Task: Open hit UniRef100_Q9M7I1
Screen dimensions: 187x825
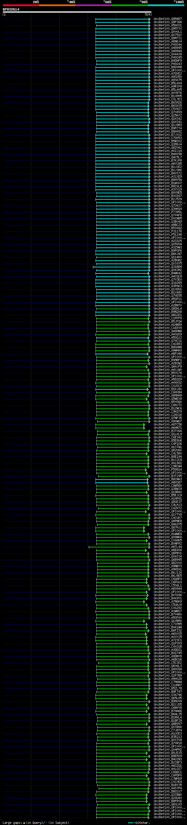Action: [168, 38]
